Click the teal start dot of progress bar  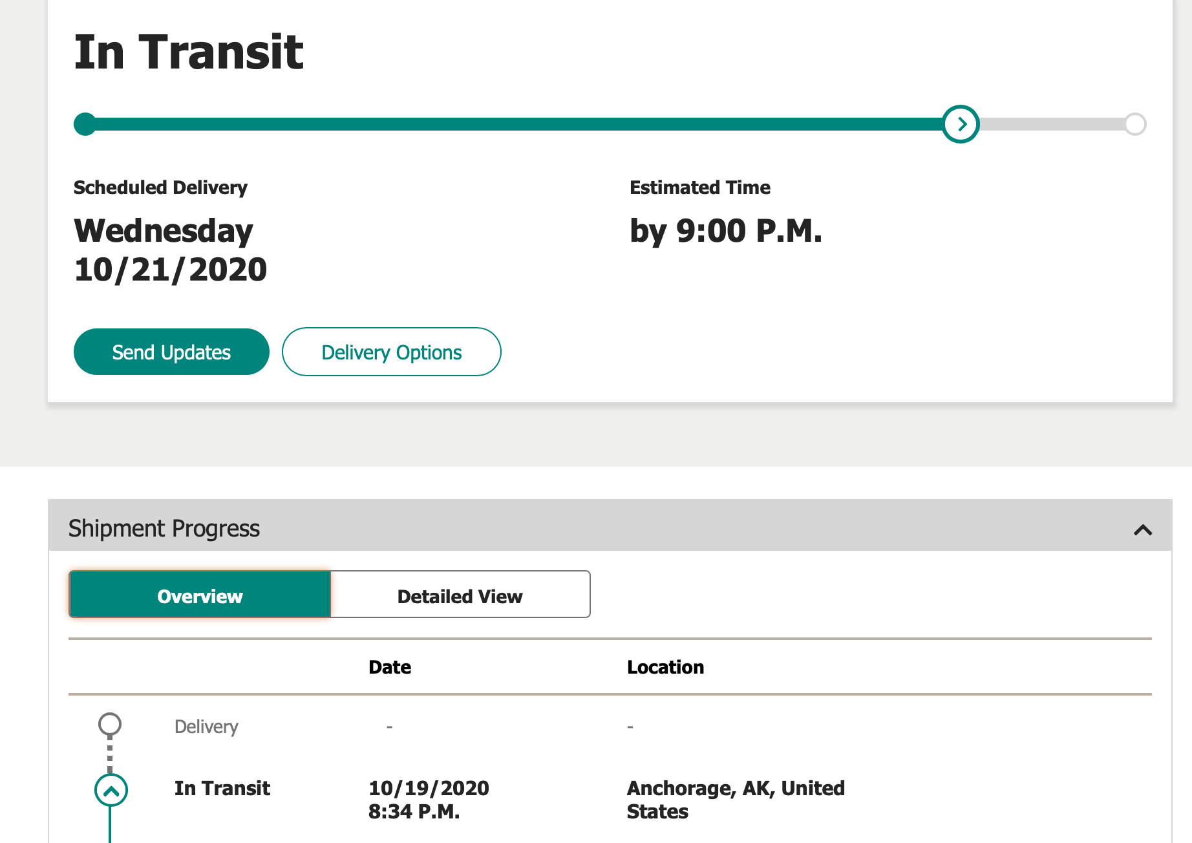click(85, 124)
